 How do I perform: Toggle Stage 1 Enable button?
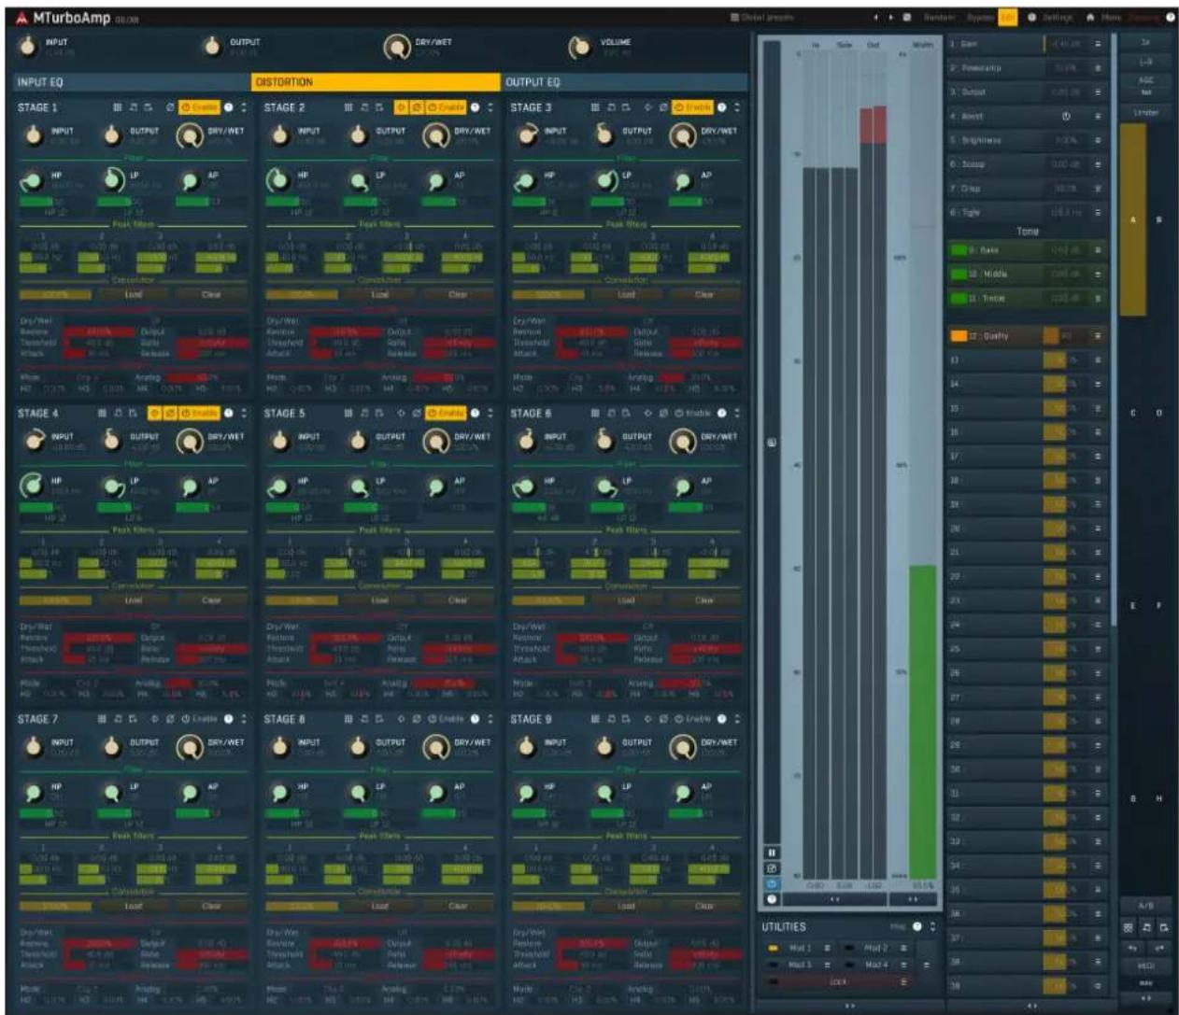[198, 107]
